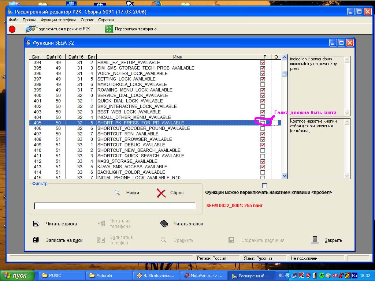
Task: Toggle MYMOTOROLA_LOCK_AVAILABLE checkbox
Action: [263, 85]
